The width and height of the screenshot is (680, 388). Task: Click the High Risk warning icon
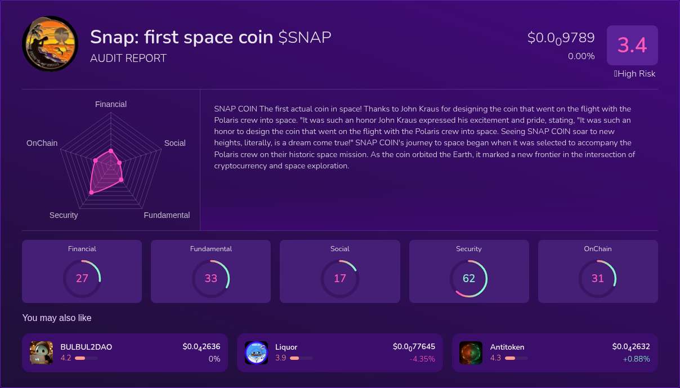coord(616,74)
